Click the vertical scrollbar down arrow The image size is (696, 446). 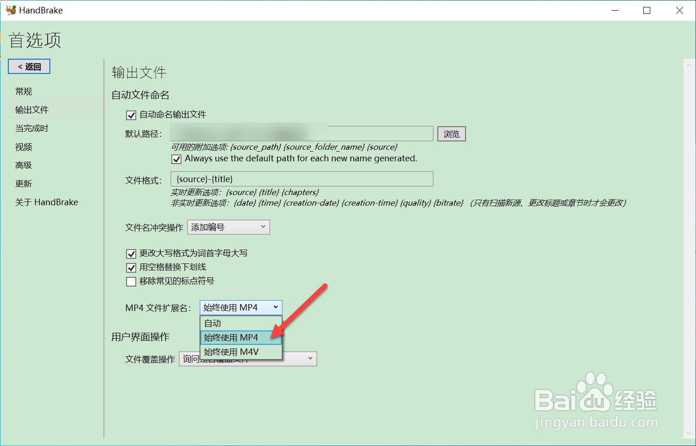tap(689, 433)
